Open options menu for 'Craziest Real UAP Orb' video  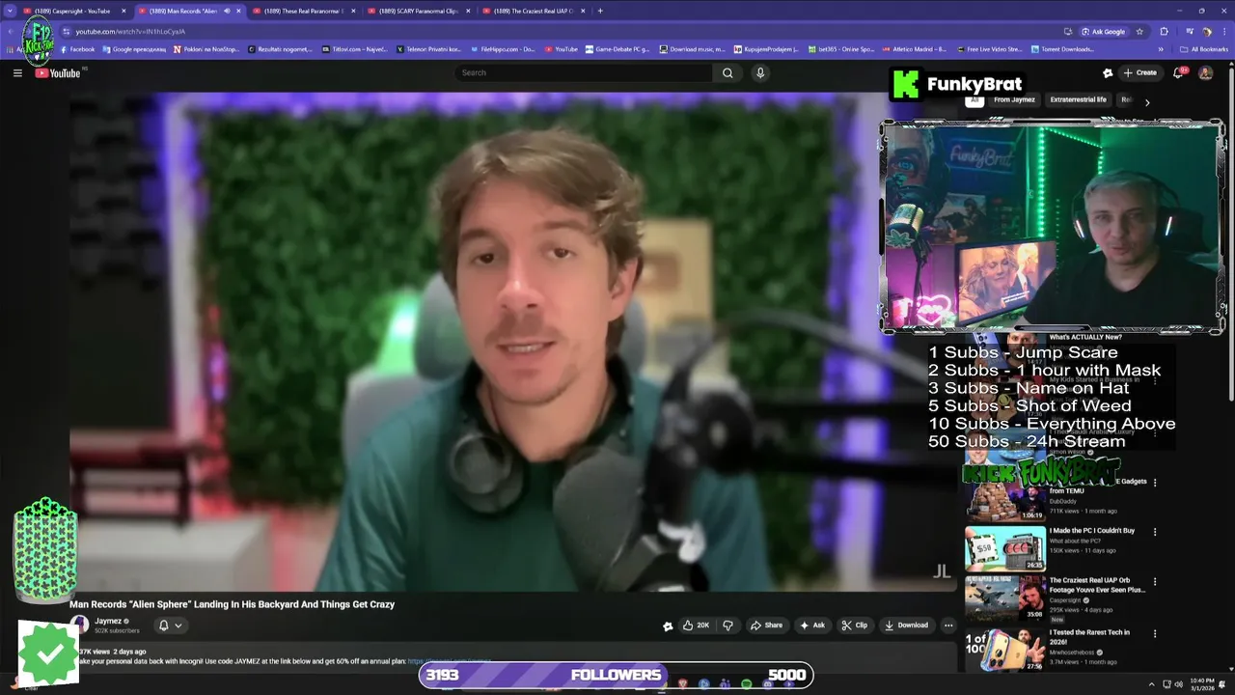(1155, 582)
